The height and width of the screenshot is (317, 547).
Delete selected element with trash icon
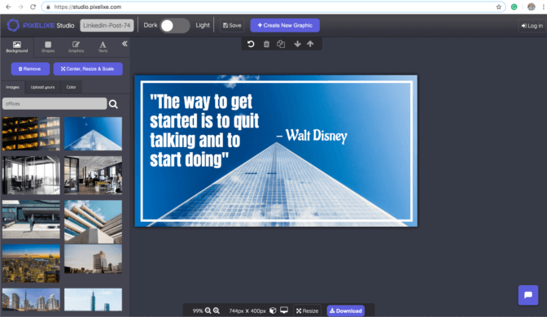coord(266,44)
